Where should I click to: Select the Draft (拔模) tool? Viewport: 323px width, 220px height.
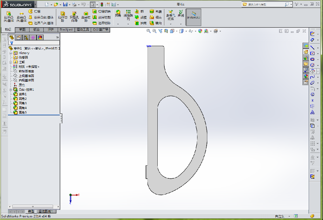click(x=141, y=17)
